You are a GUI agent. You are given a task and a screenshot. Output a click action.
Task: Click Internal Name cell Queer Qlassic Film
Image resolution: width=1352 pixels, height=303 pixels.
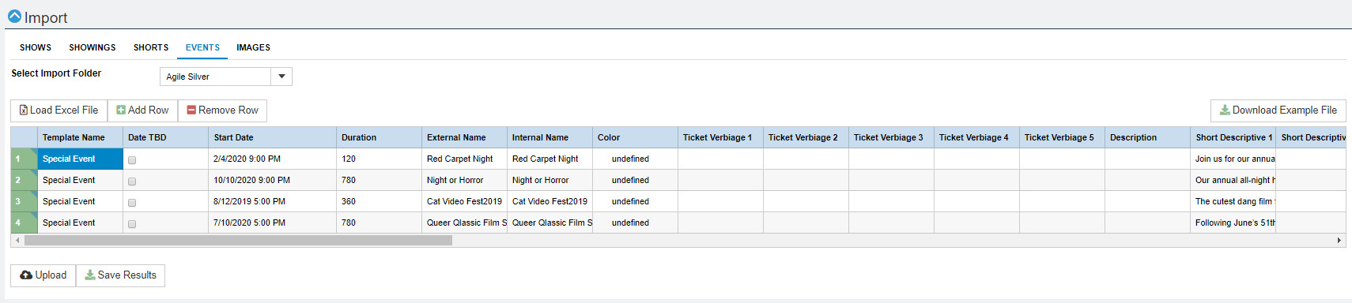pos(549,223)
